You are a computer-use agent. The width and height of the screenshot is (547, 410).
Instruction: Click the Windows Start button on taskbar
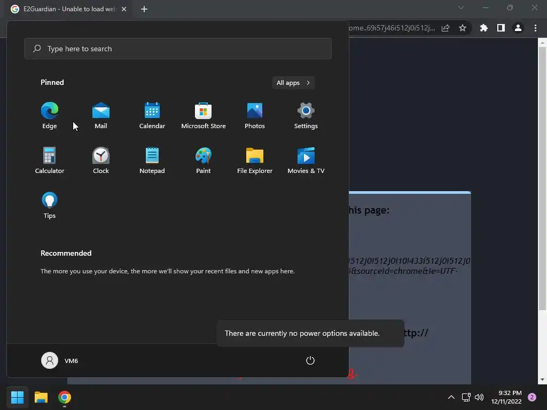pyautogui.click(x=18, y=397)
